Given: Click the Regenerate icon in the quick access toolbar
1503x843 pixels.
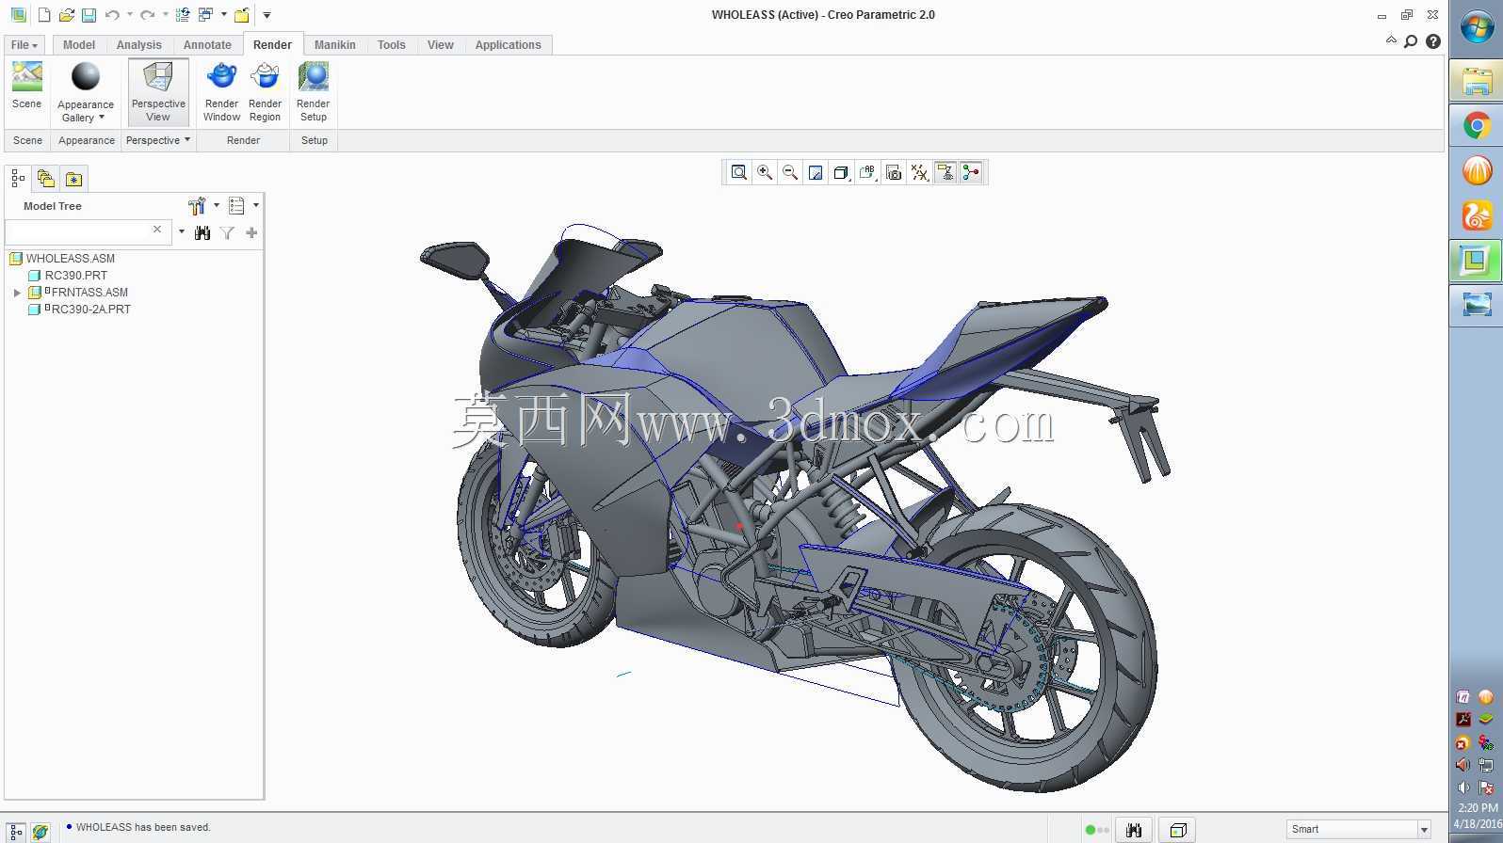Looking at the screenshot, I should (x=183, y=15).
